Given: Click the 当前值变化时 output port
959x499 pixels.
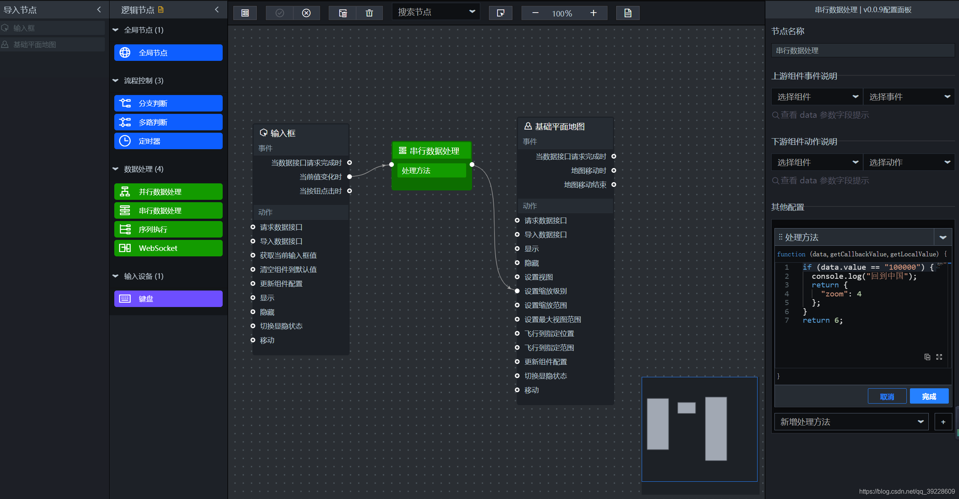Looking at the screenshot, I should click(x=350, y=177).
